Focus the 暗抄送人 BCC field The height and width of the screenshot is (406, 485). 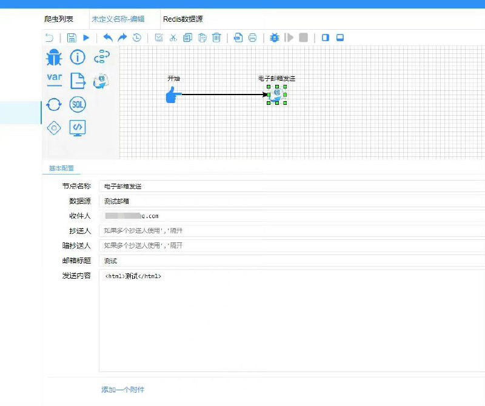(292, 245)
